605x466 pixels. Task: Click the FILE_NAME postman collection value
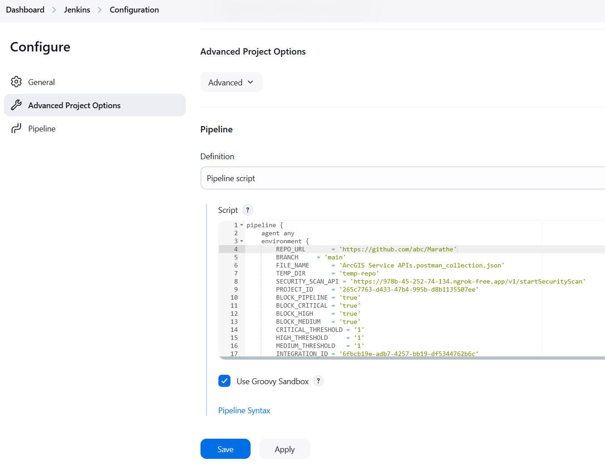click(422, 265)
